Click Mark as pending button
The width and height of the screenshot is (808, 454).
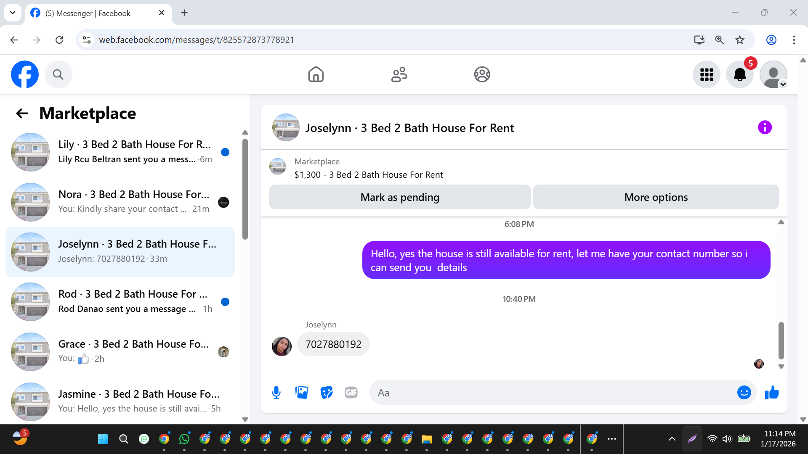pos(399,197)
